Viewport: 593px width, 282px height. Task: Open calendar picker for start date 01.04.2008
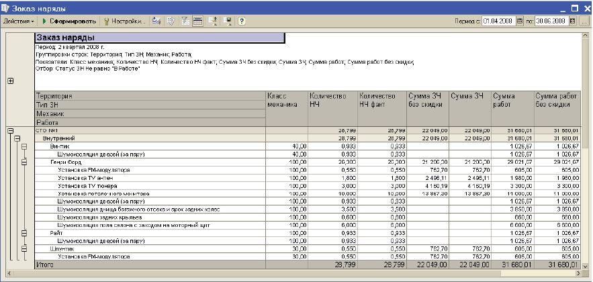click(x=520, y=21)
